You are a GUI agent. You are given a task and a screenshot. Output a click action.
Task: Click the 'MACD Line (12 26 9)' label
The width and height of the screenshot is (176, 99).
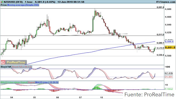click(x=47, y=82)
